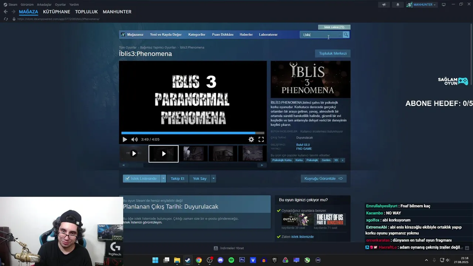Expand more tags with plus button

tap(343, 160)
